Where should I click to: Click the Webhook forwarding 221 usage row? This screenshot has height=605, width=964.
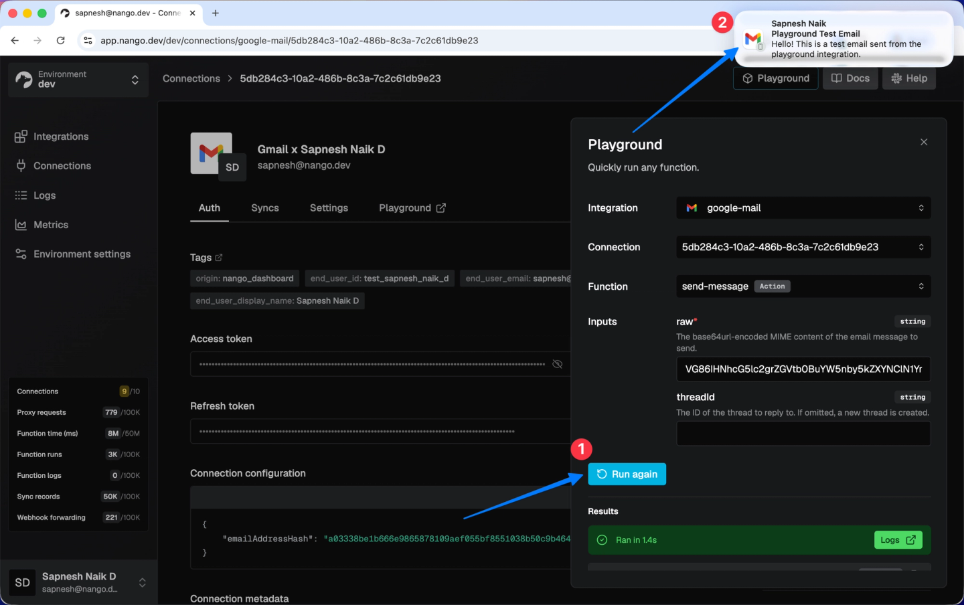[x=78, y=518]
